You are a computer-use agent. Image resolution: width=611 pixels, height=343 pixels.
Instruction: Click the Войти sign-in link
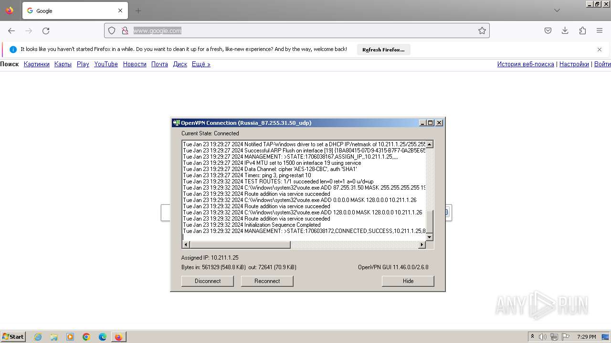[602, 64]
